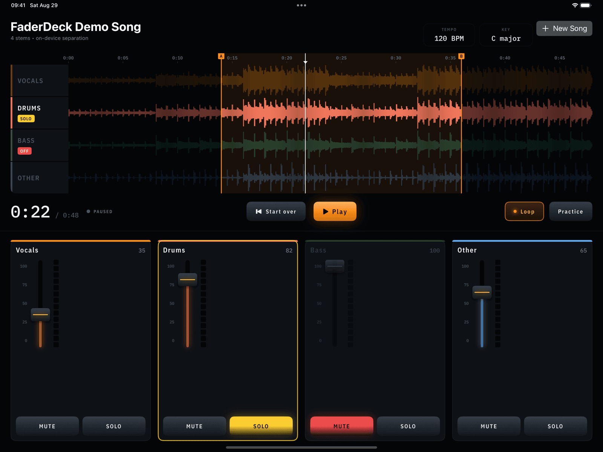Click the current time 0:22 display
Image resolution: width=603 pixels, height=452 pixels.
[30, 212]
